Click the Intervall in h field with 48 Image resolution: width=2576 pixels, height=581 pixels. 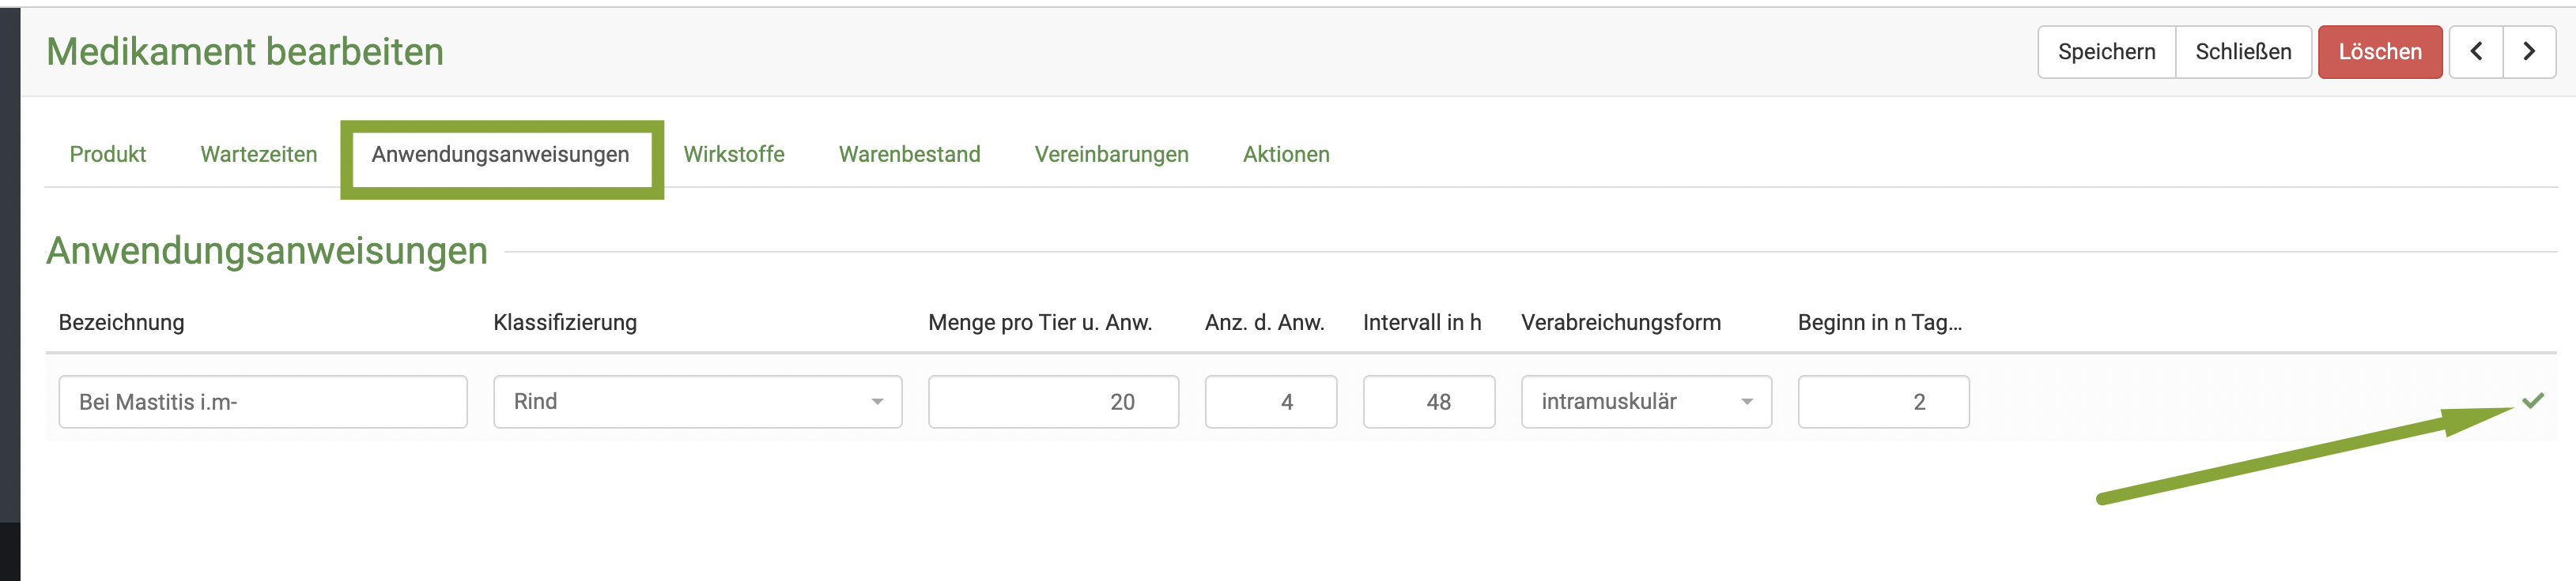point(1428,403)
